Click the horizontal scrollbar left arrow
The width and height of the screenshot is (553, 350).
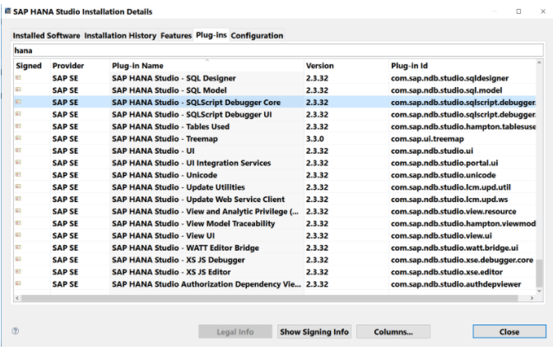click(17, 298)
